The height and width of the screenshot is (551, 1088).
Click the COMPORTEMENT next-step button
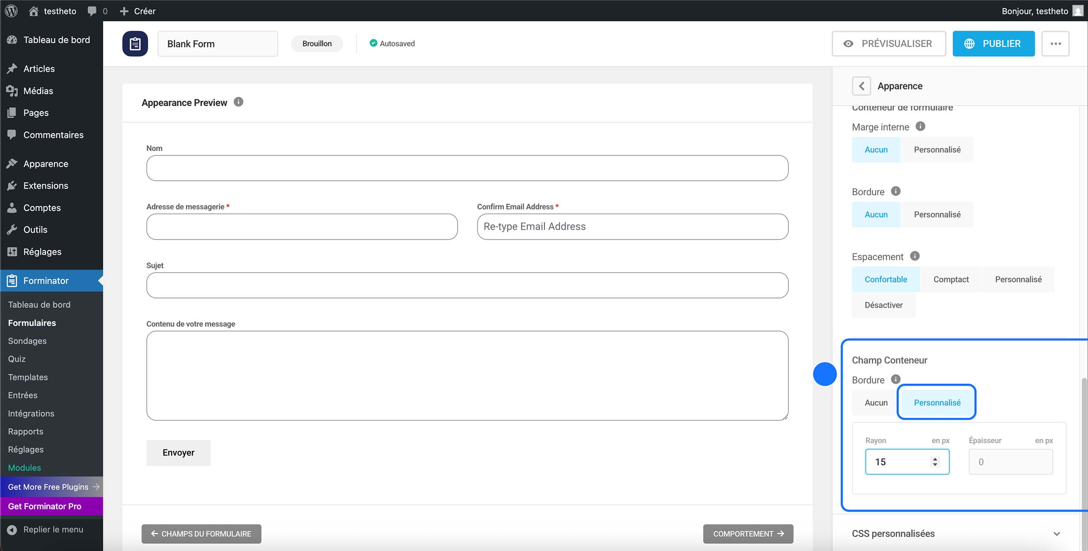click(x=748, y=534)
